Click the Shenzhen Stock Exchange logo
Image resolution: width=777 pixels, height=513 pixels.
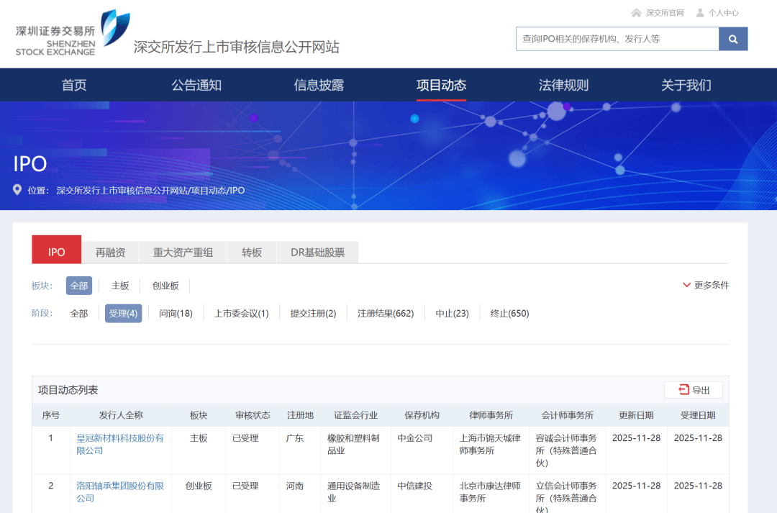(72, 34)
